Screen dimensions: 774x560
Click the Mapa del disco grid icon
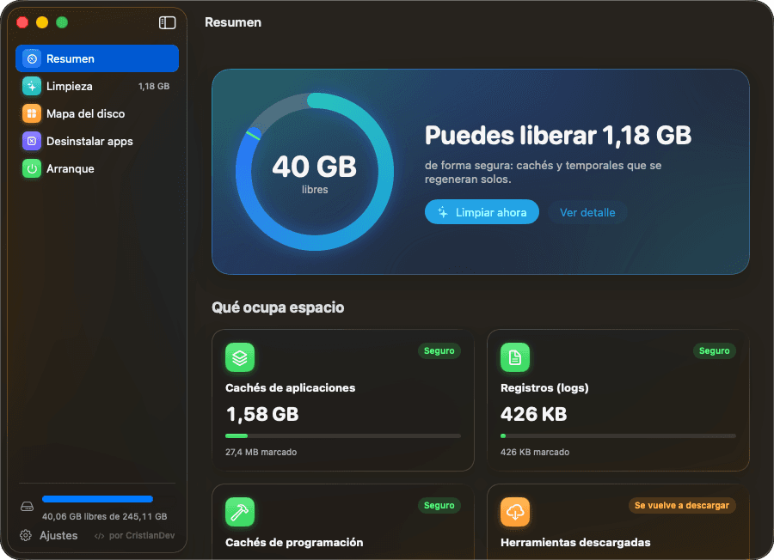tap(32, 114)
